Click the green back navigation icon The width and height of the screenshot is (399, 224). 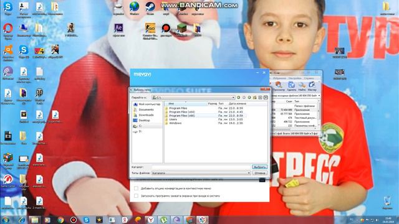(238, 98)
